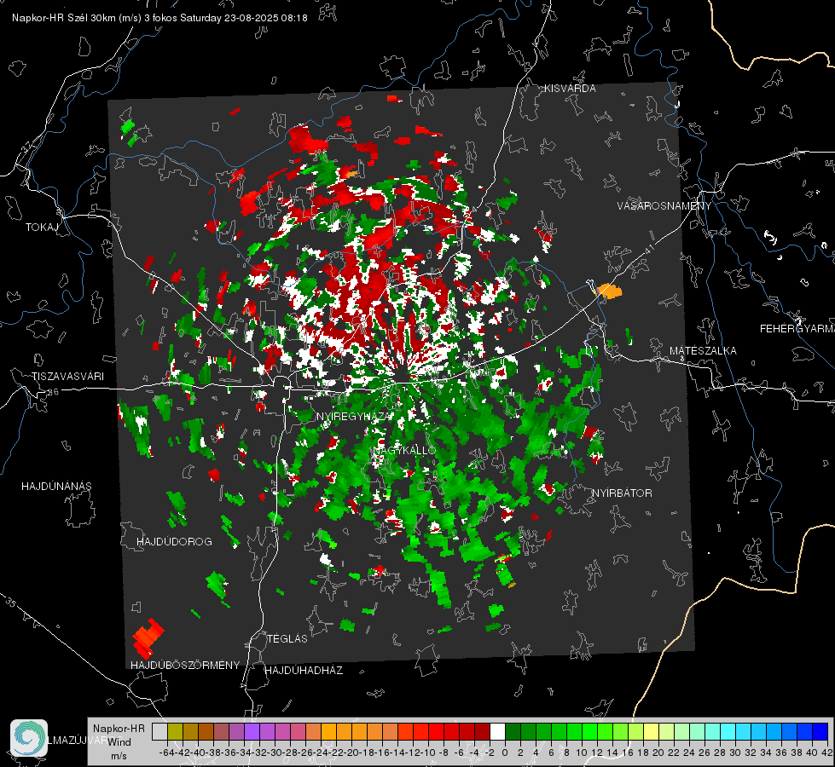Click the legend value label -64
The image size is (835, 767).
167,753
